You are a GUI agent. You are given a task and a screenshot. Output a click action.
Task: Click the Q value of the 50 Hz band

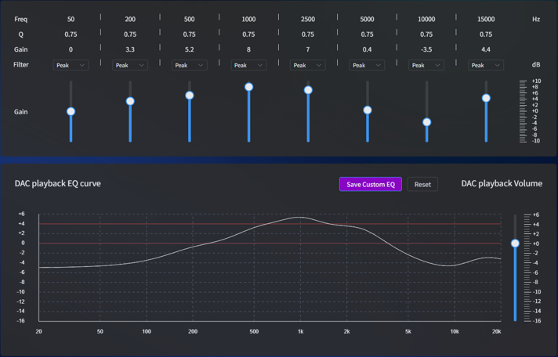coord(71,34)
